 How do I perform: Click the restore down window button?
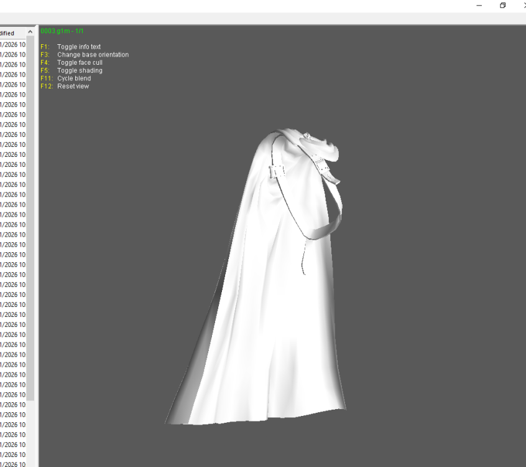click(x=502, y=6)
